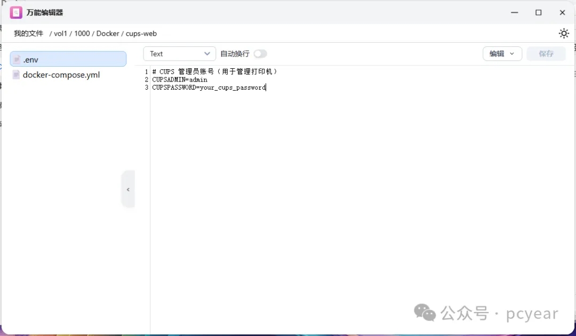This screenshot has width=576, height=336.
Task: Place cursor in CUPSPASSWORD=your_cups_password line
Action: [209, 87]
